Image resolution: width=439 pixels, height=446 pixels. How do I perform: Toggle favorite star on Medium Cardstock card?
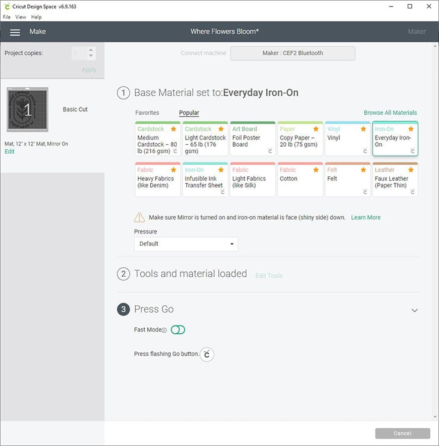[x=173, y=129]
